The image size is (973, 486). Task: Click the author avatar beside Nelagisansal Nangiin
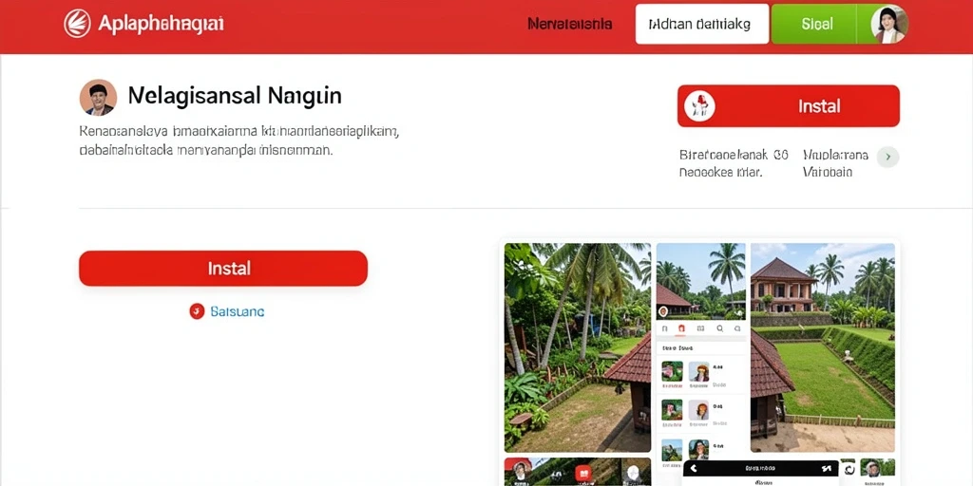(x=98, y=98)
